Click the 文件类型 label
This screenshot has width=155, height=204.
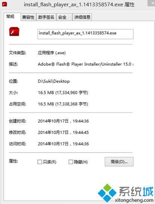(x=18, y=53)
